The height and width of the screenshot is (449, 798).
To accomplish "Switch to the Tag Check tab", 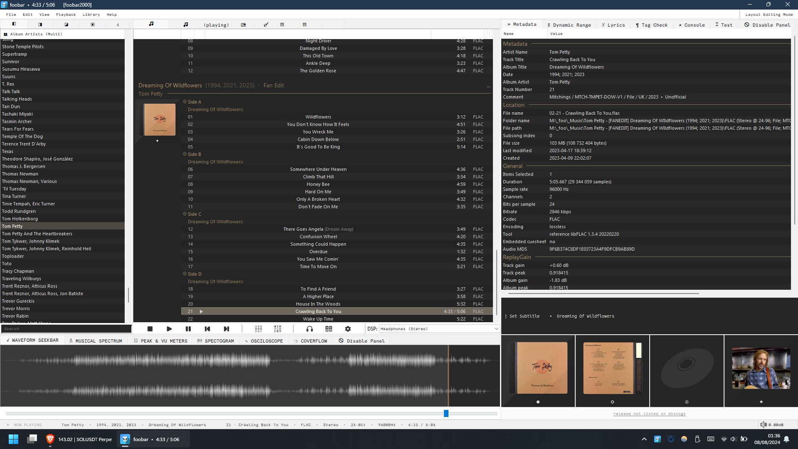I will 652,25.
